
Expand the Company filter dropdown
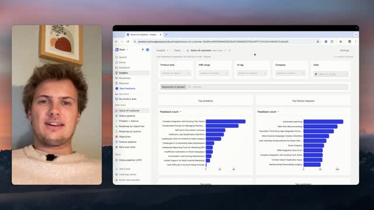[x=290, y=73]
